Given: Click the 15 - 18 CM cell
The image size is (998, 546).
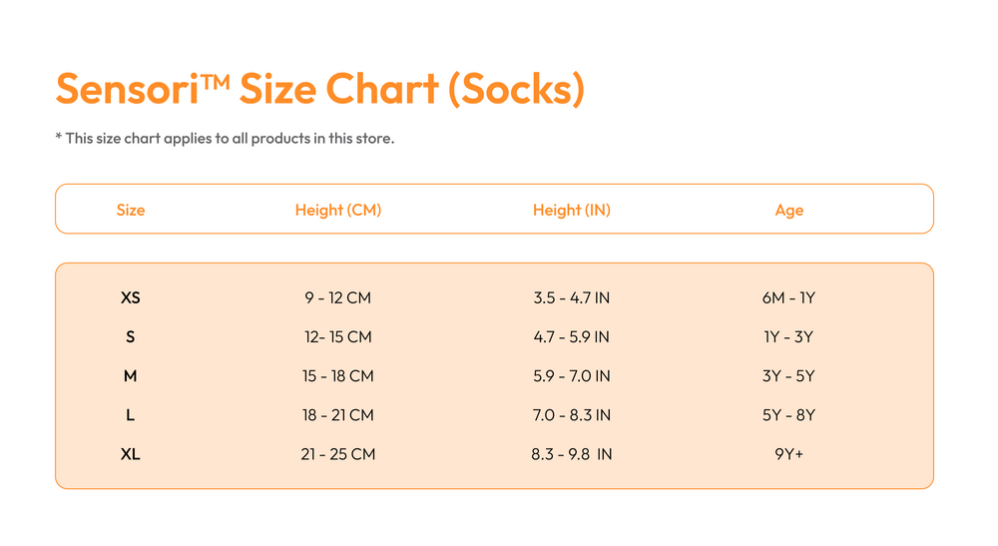Looking at the screenshot, I should tap(338, 376).
